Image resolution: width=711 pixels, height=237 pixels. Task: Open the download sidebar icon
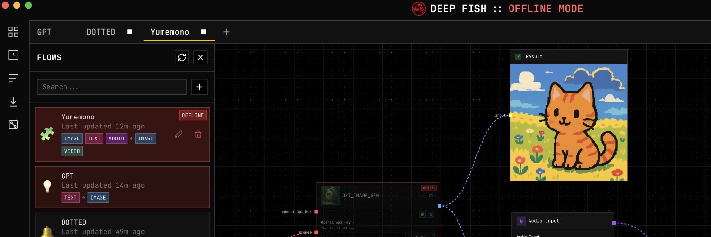click(13, 101)
